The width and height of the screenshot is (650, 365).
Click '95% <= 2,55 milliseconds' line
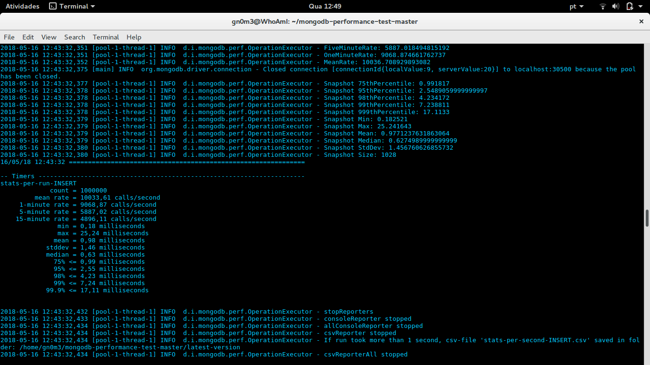[99, 269]
